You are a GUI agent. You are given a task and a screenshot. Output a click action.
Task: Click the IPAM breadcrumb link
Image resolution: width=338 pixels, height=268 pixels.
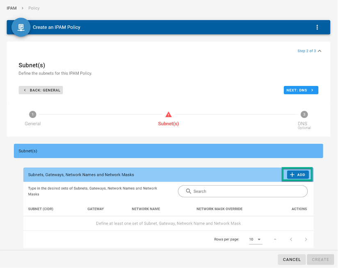(x=11, y=8)
